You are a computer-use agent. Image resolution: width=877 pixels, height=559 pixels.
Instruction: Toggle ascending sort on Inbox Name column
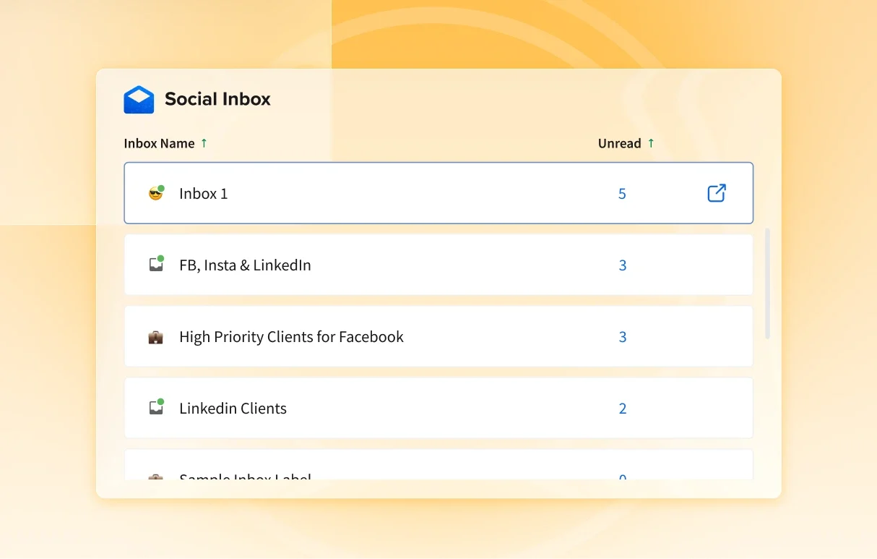coord(203,143)
